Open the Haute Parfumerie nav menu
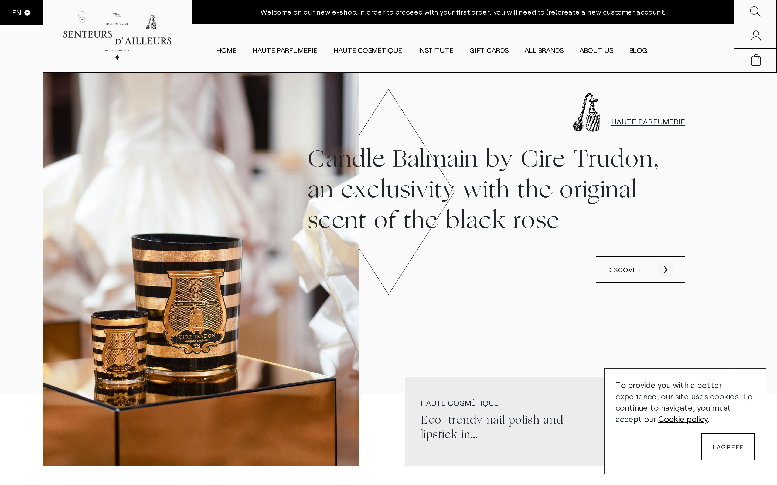This screenshot has width=777, height=485. 284,50
